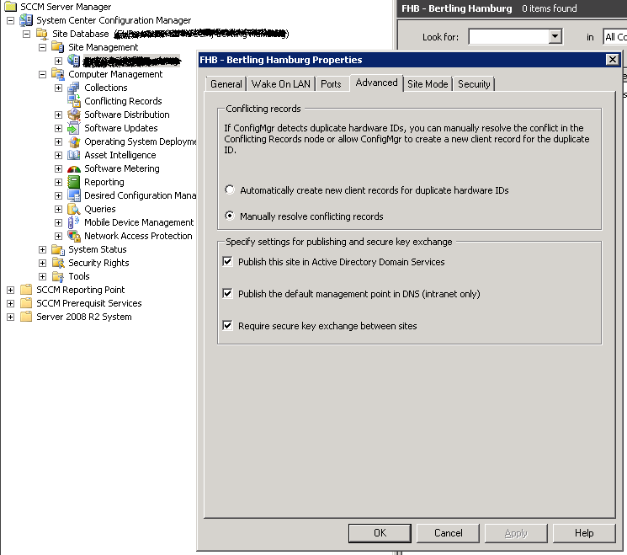Screen dimensions: 627x555
Task: Expand the Collections node
Action: pyautogui.click(x=58, y=88)
